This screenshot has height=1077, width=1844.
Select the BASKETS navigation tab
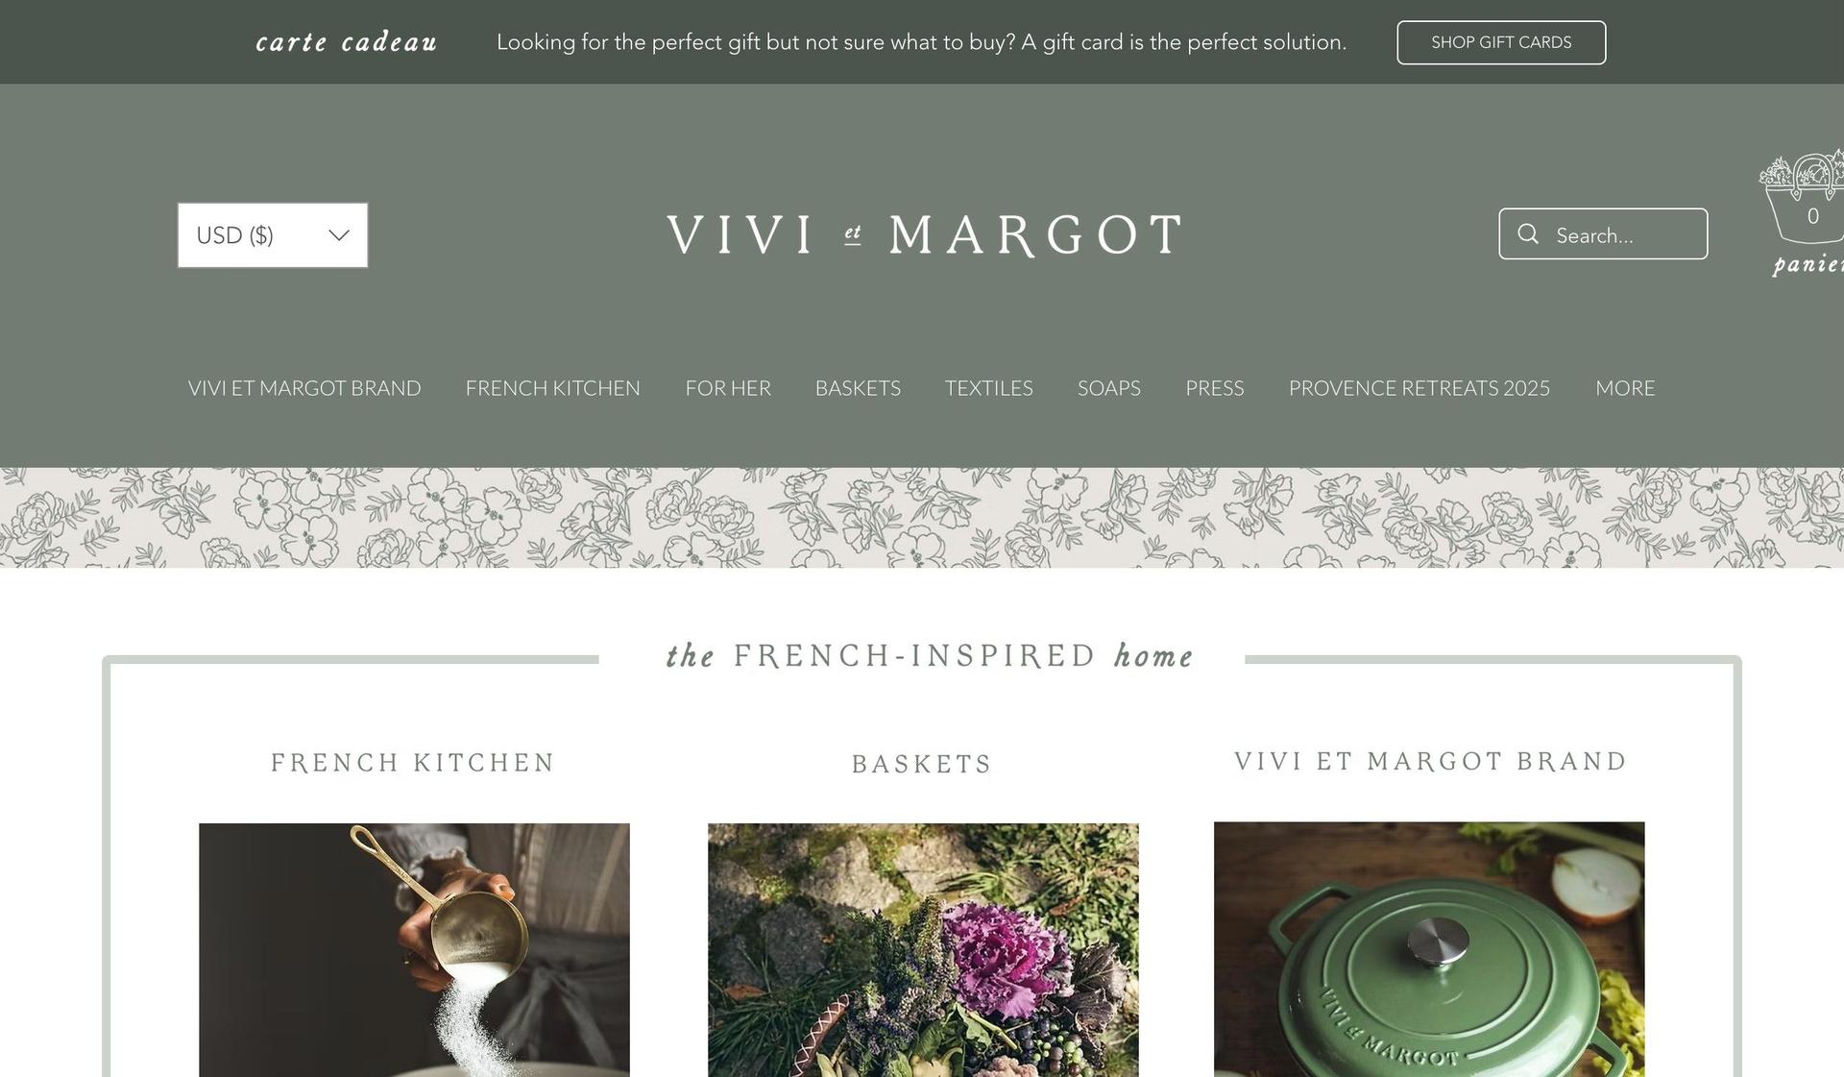(x=858, y=388)
